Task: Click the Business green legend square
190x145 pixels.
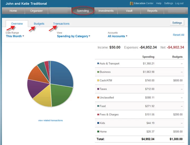Action: [x=98, y=72]
